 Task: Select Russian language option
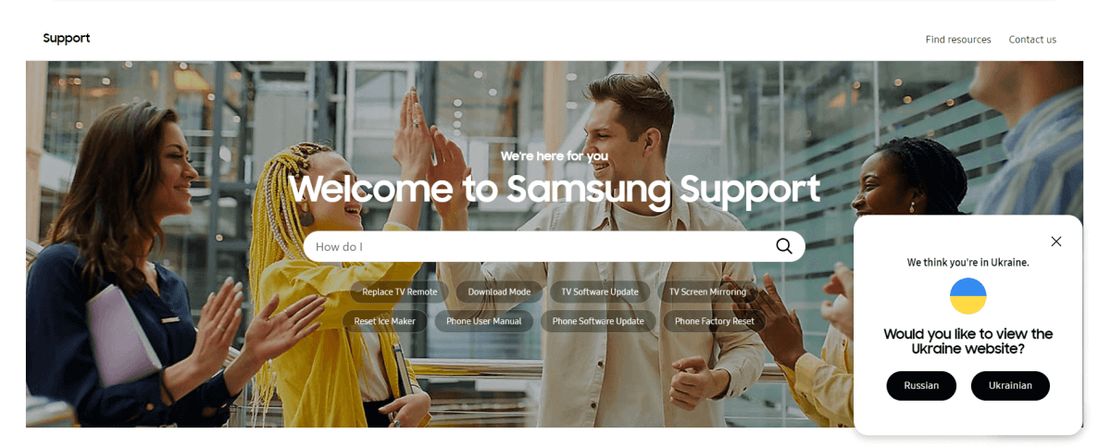click(921, 386)
